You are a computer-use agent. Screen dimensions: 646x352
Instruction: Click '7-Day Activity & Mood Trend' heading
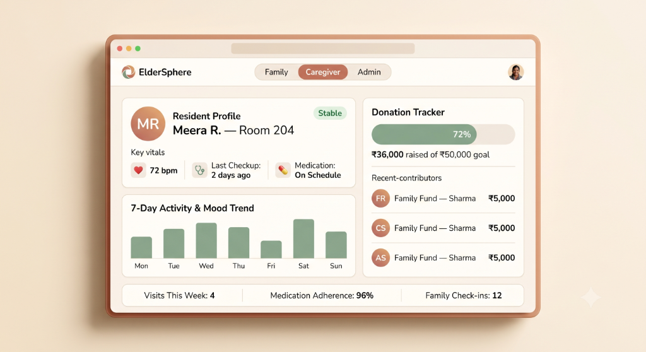pos(192,208)
